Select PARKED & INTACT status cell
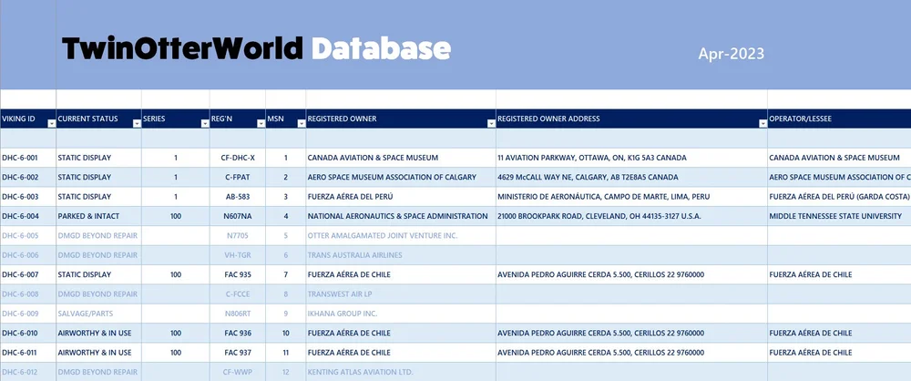The width and height of the screenshot is (911, 381). pyautogui.click(x=98, y=216)
